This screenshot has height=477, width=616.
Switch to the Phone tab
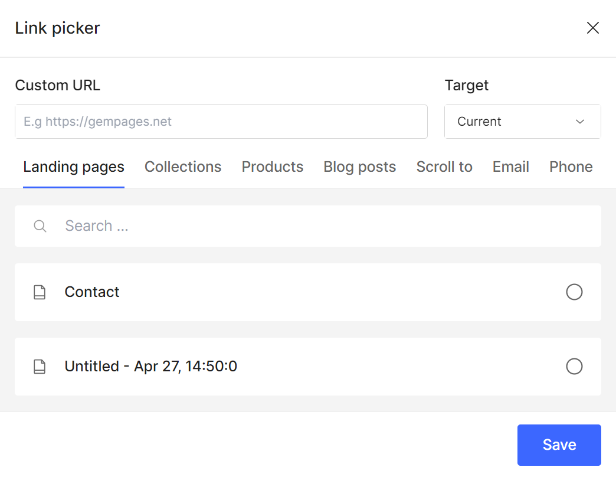coord(571,167)
